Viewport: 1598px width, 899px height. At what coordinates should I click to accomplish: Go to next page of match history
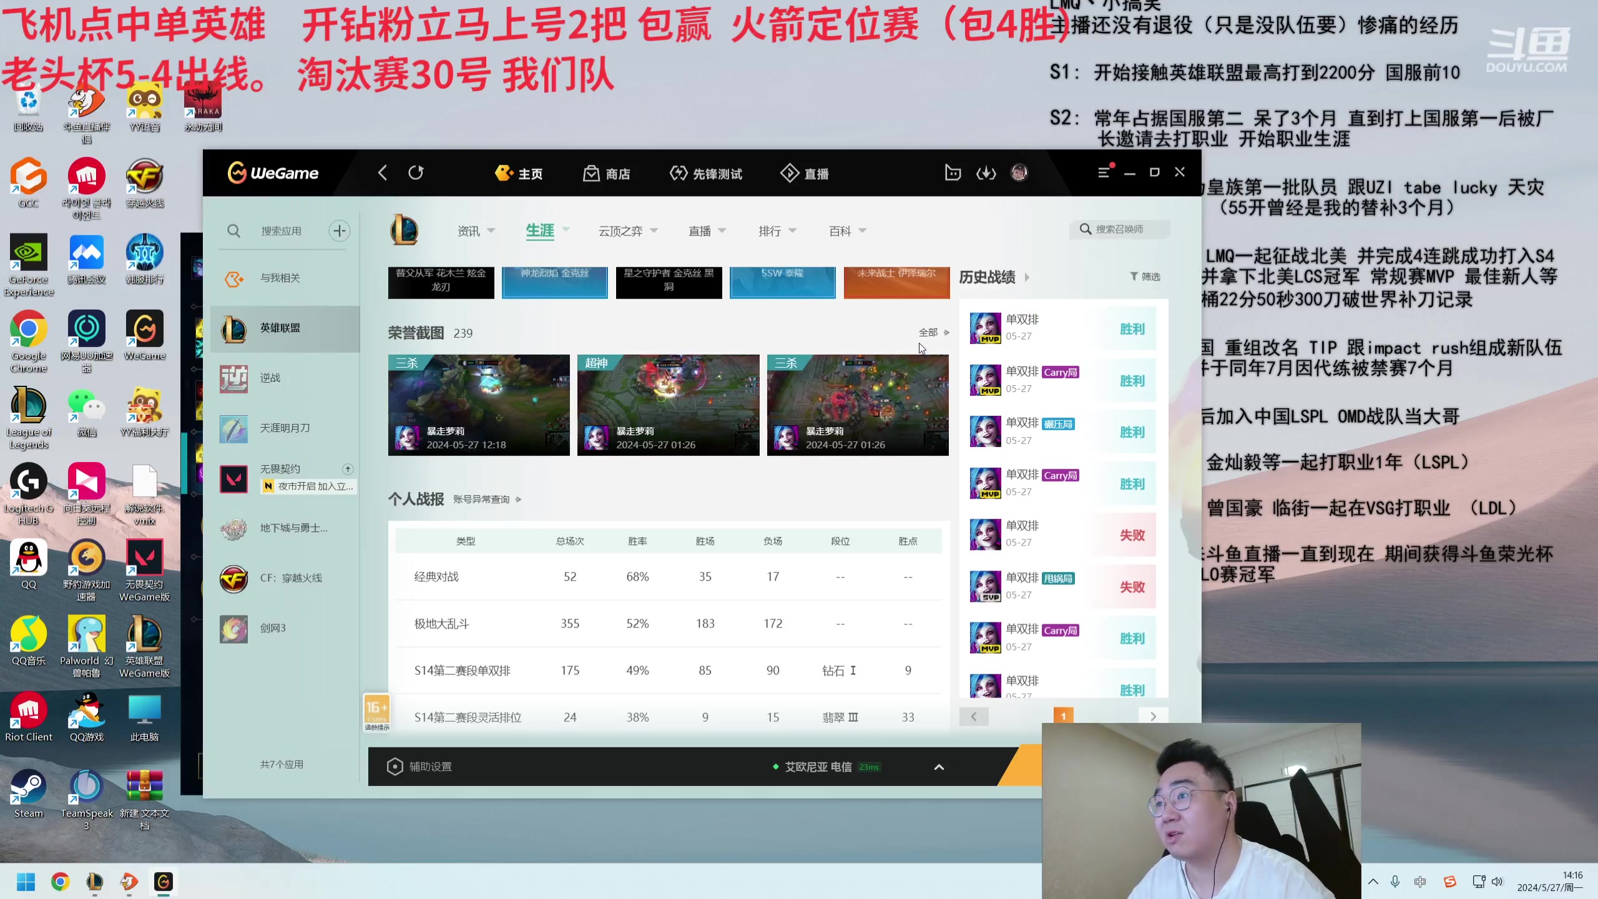click(1153, 717)
